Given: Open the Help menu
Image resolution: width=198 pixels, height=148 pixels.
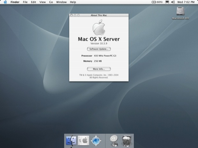Looking at the screenshot, I should (x=73, y=2).
